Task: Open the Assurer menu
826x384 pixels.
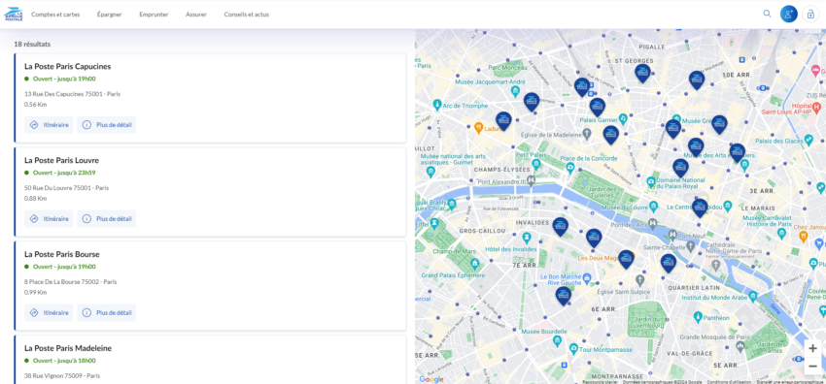Action: [x=196, y=15]
